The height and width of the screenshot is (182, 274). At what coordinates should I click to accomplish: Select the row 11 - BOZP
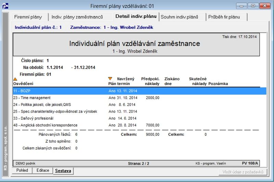(x=140, y=91)
